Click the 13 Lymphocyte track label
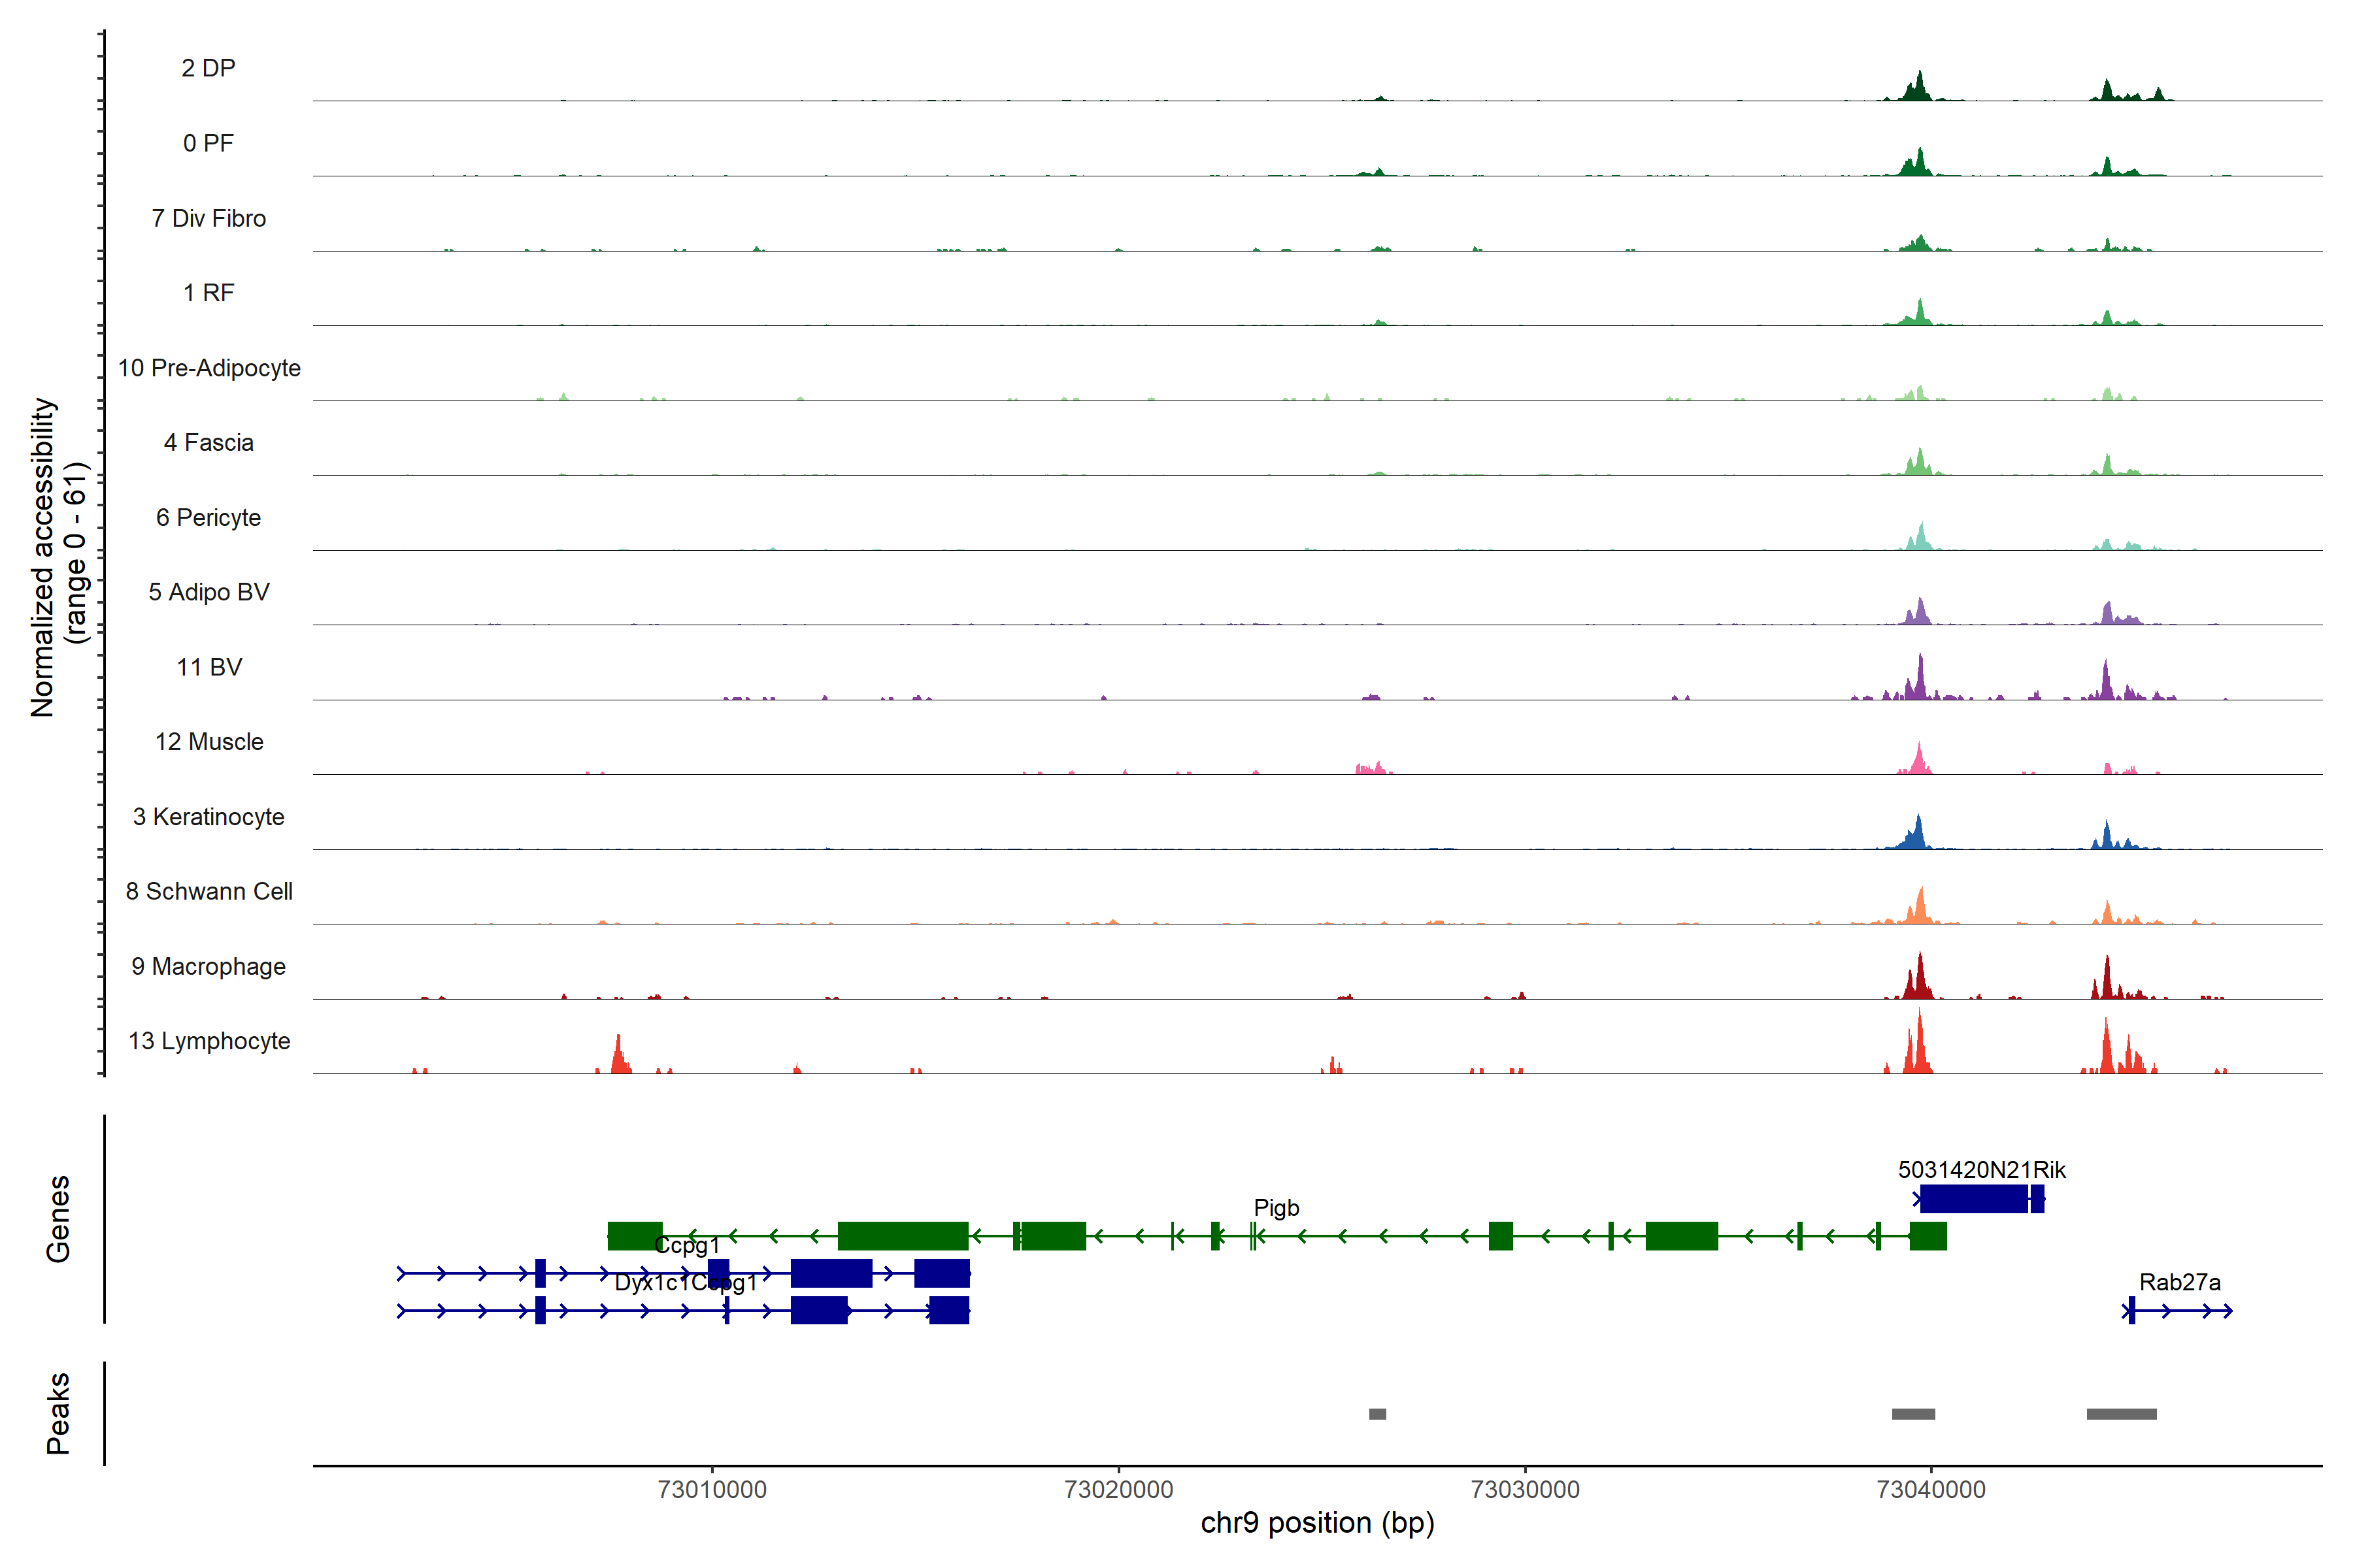Image resolution: width=2353 pixels, height=1568 pixels. point(209,1041)
